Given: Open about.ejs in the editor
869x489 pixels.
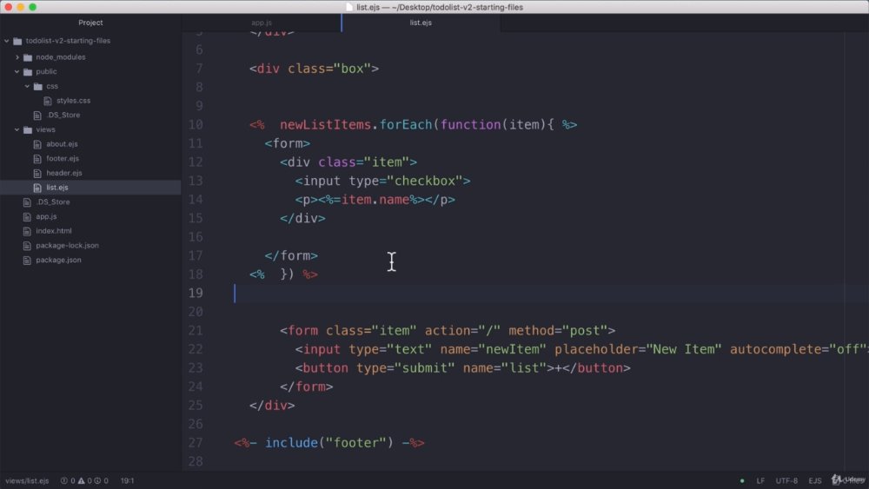Looking at the screenshot, I should (62, 144).
